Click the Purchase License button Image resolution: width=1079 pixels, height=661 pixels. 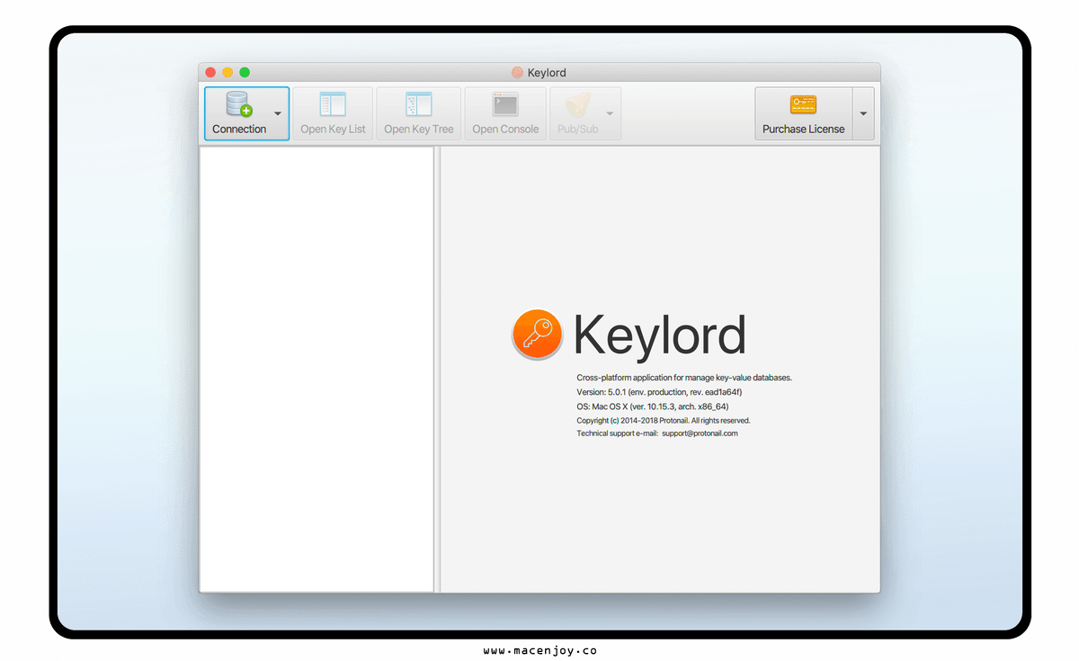tap(803, 113)
